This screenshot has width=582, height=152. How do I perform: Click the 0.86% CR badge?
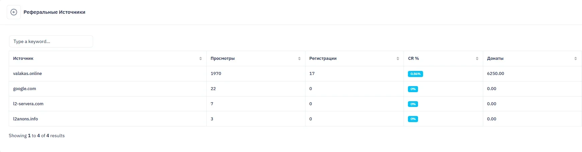coord(415,74)
